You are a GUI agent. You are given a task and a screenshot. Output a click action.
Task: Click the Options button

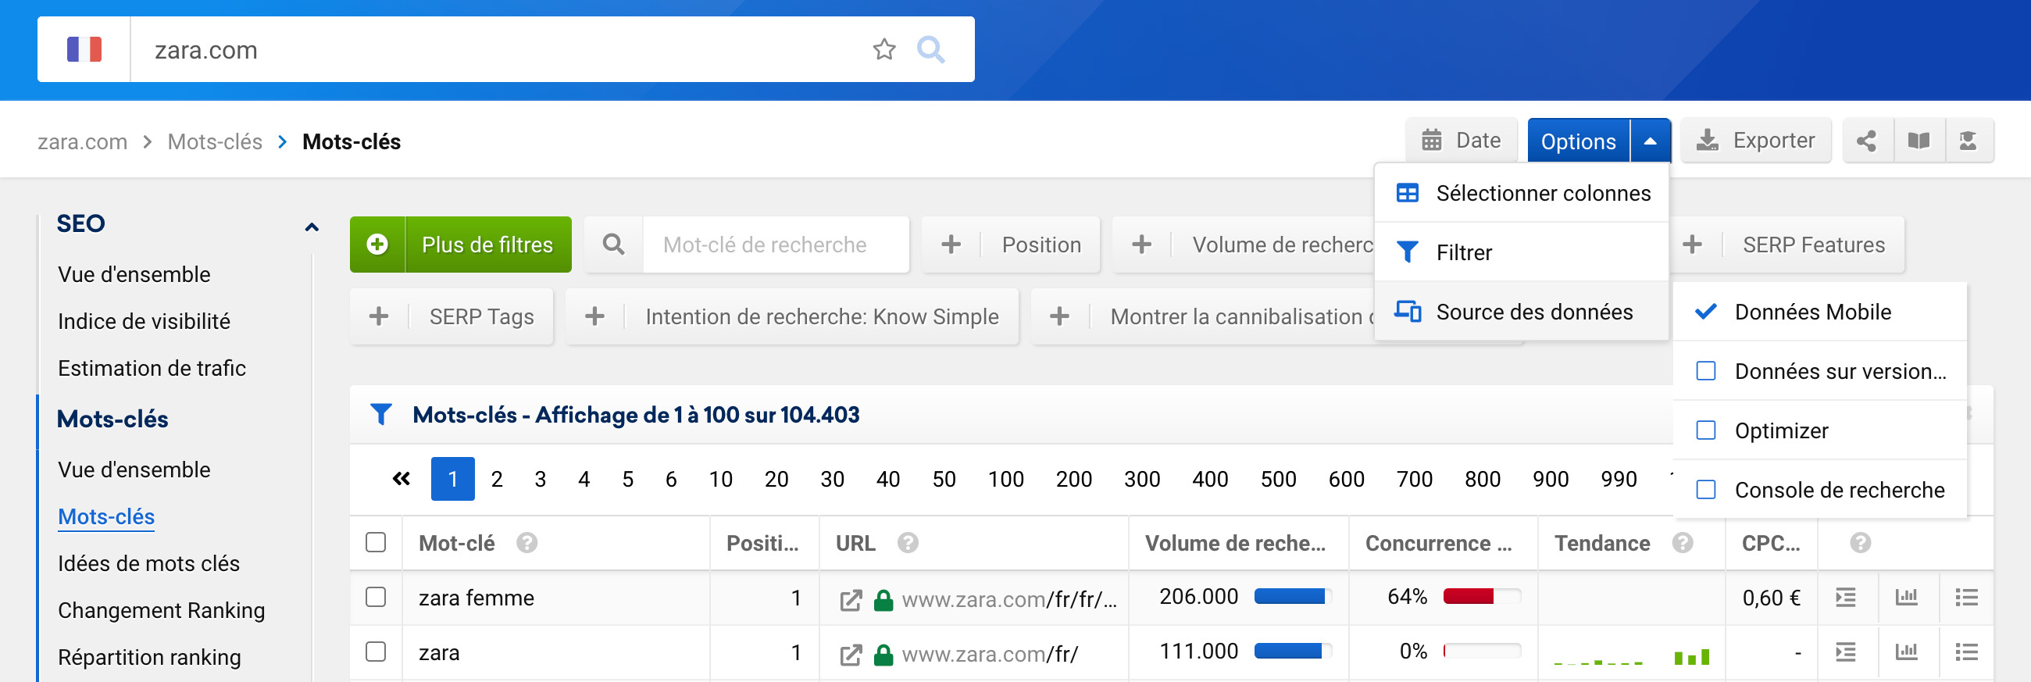(x=1578, y=141)
